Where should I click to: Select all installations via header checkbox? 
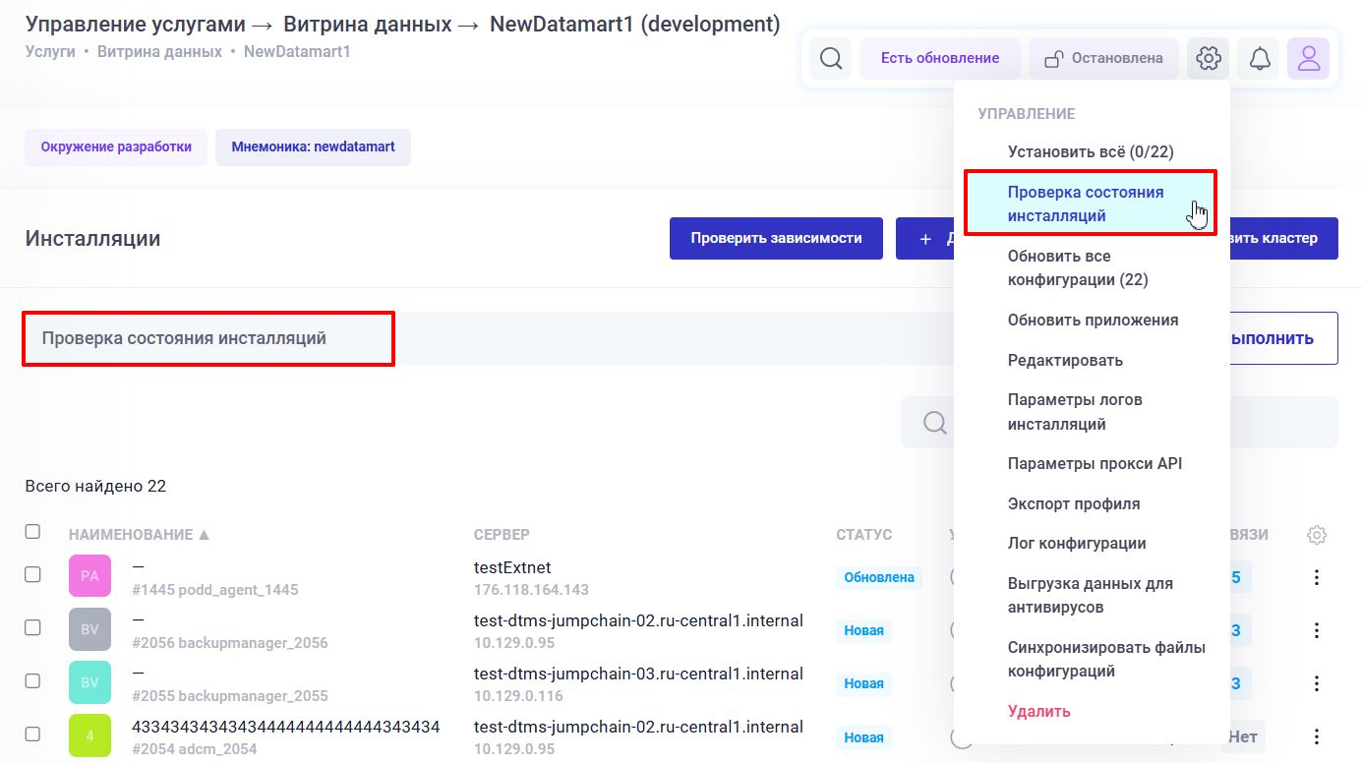(32, 531)
